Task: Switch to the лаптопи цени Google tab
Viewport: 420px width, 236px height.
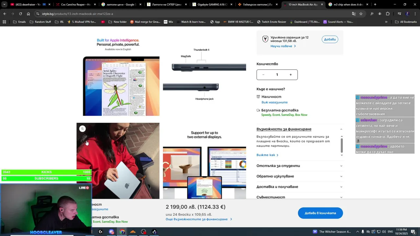Action: [121, 5]
